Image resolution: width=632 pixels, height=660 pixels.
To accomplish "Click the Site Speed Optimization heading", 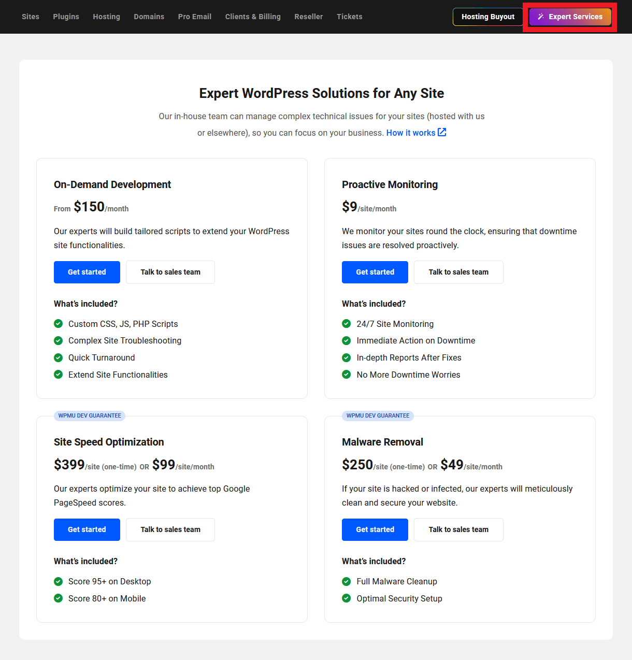I will [x=109, y=442].
